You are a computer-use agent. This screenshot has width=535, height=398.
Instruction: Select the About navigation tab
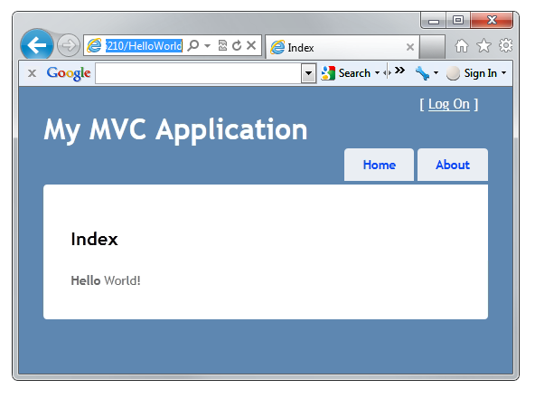[453, 165]
